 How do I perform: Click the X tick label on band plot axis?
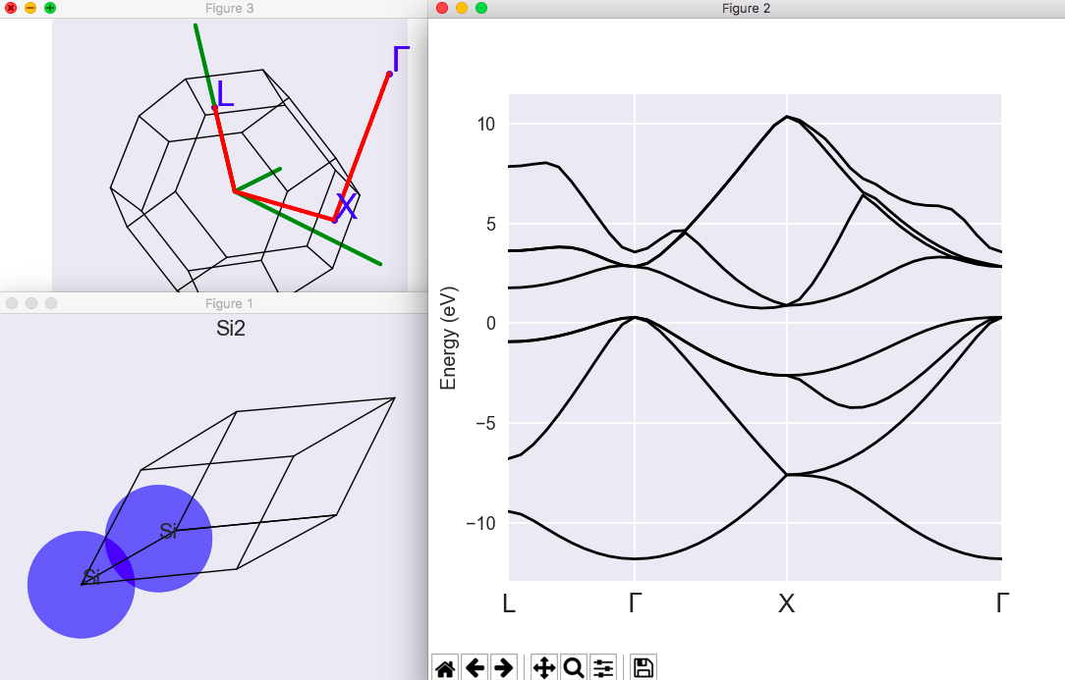786,603
